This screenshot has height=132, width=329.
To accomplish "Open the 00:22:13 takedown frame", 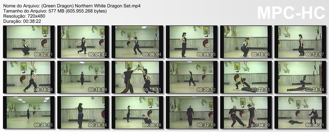I will (246, 77).
